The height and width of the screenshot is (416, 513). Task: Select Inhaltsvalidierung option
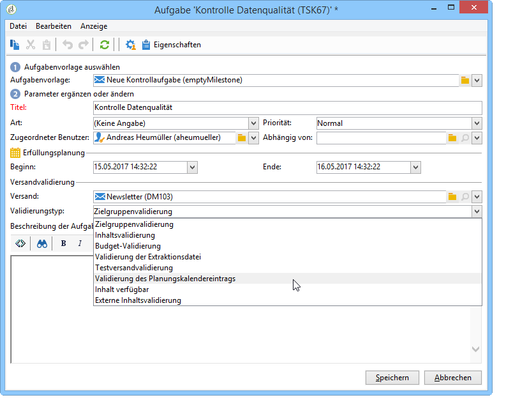click(288, 235)
